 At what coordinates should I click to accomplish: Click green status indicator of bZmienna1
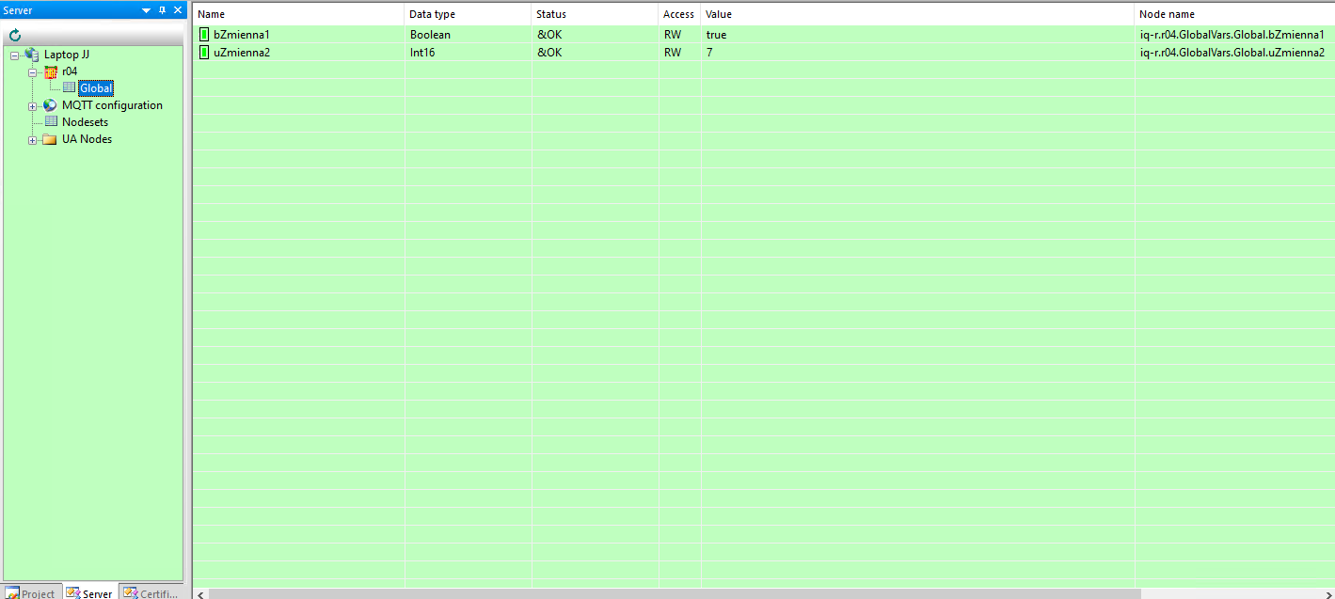(x=204, y=35)
